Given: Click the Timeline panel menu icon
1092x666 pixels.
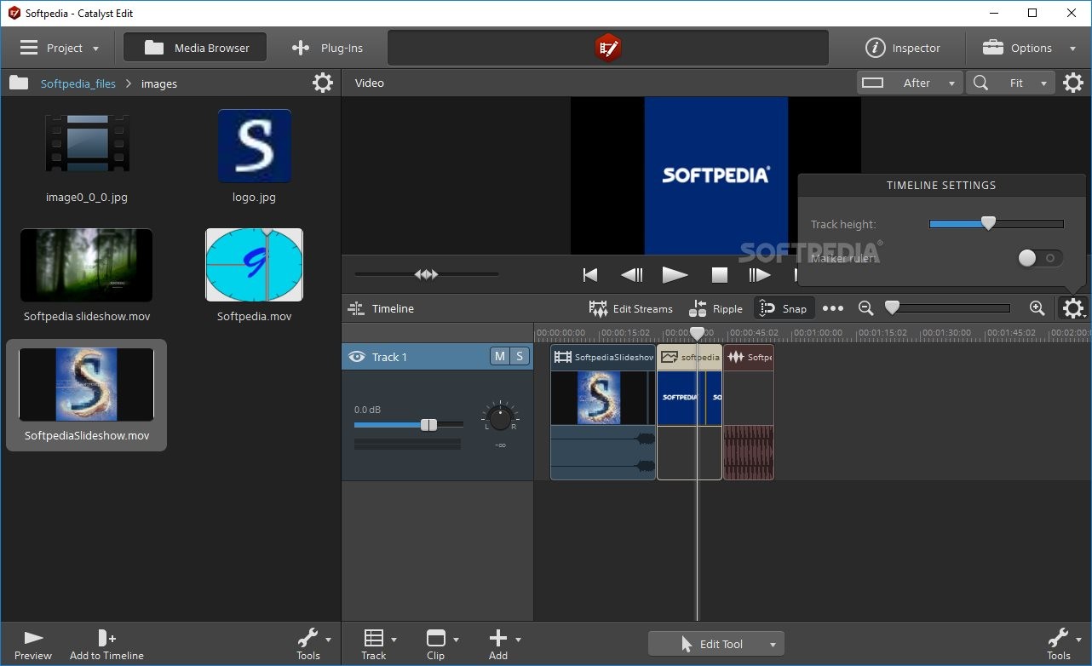Looking at the screenshot, I should click(x=355, y=308).
